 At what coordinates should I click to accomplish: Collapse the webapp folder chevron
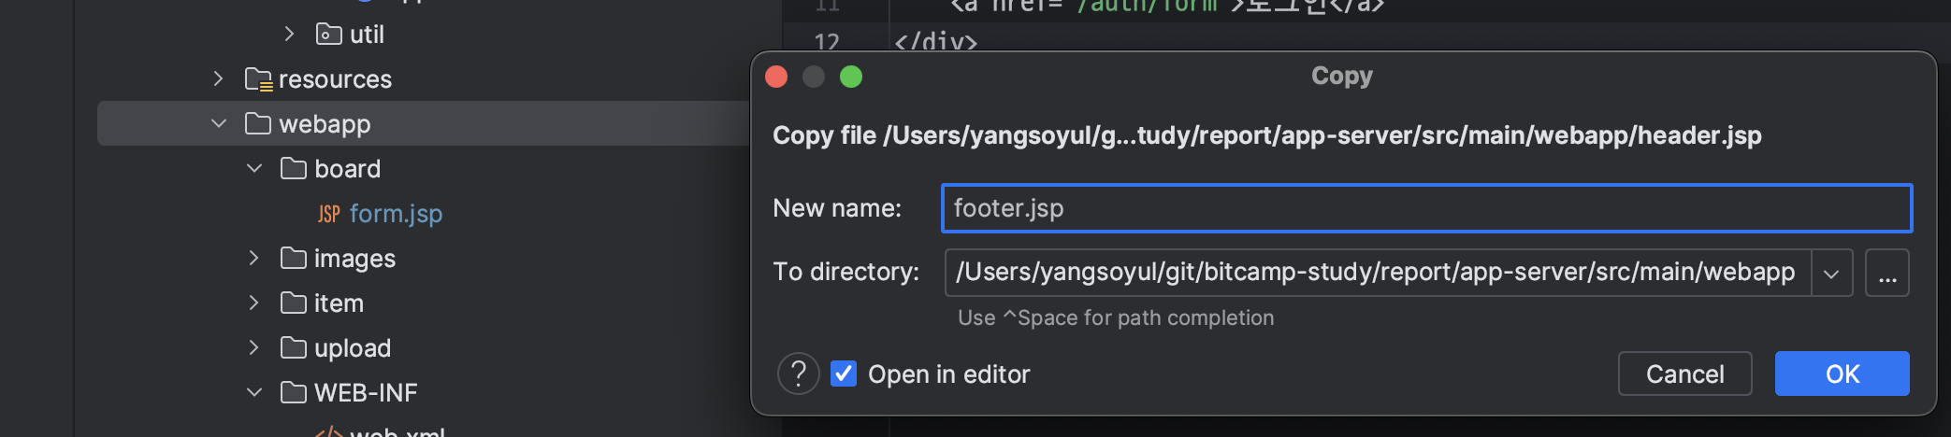(219, 123)
